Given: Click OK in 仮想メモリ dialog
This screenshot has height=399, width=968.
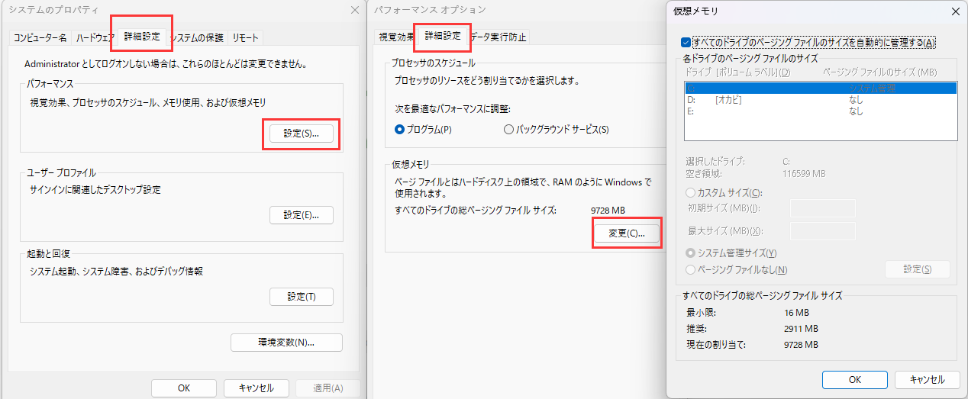Looking at the screenshot, I should (855, 379).
